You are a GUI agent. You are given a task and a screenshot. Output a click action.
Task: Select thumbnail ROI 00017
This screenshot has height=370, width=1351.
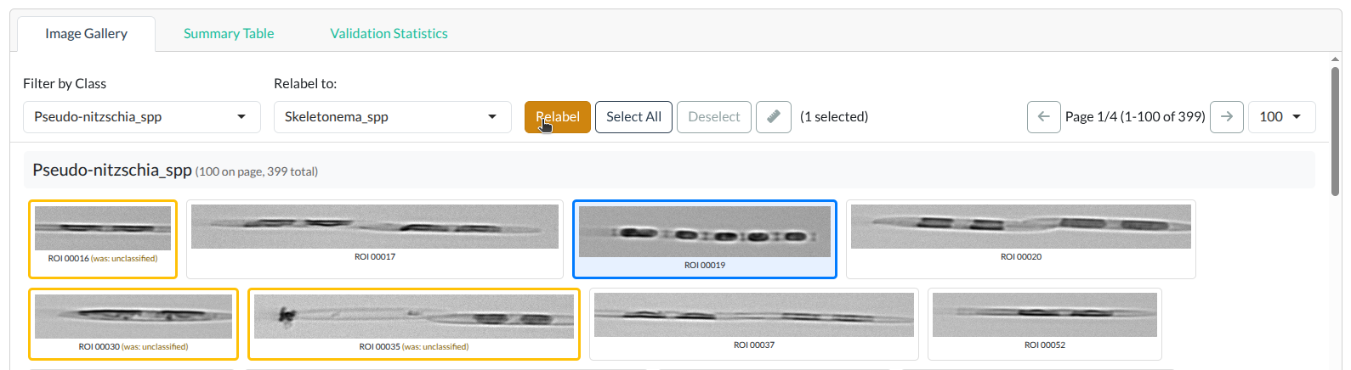(374, 227)
